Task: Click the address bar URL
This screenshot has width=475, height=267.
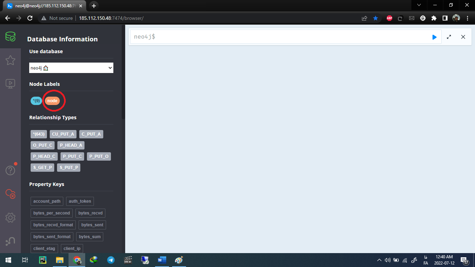Action: tap(111, 18)
